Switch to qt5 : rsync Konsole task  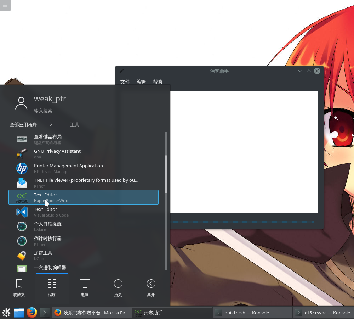[x=323, y=313]
